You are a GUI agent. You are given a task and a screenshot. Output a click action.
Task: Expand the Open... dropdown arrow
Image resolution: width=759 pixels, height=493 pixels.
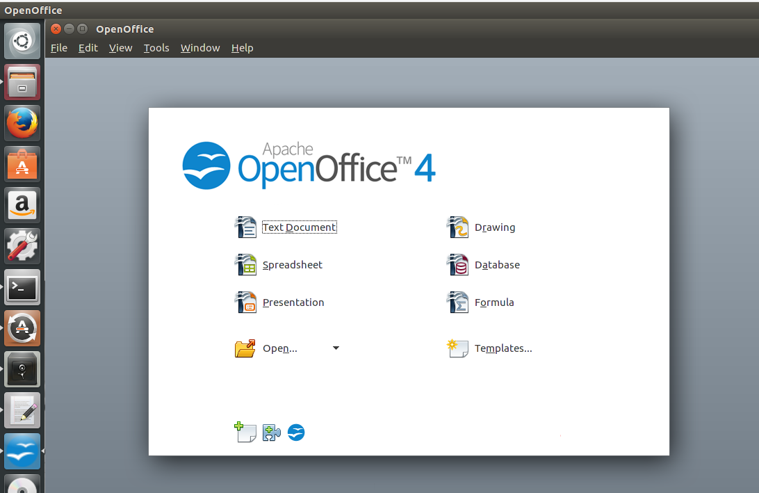click(336, 348)
